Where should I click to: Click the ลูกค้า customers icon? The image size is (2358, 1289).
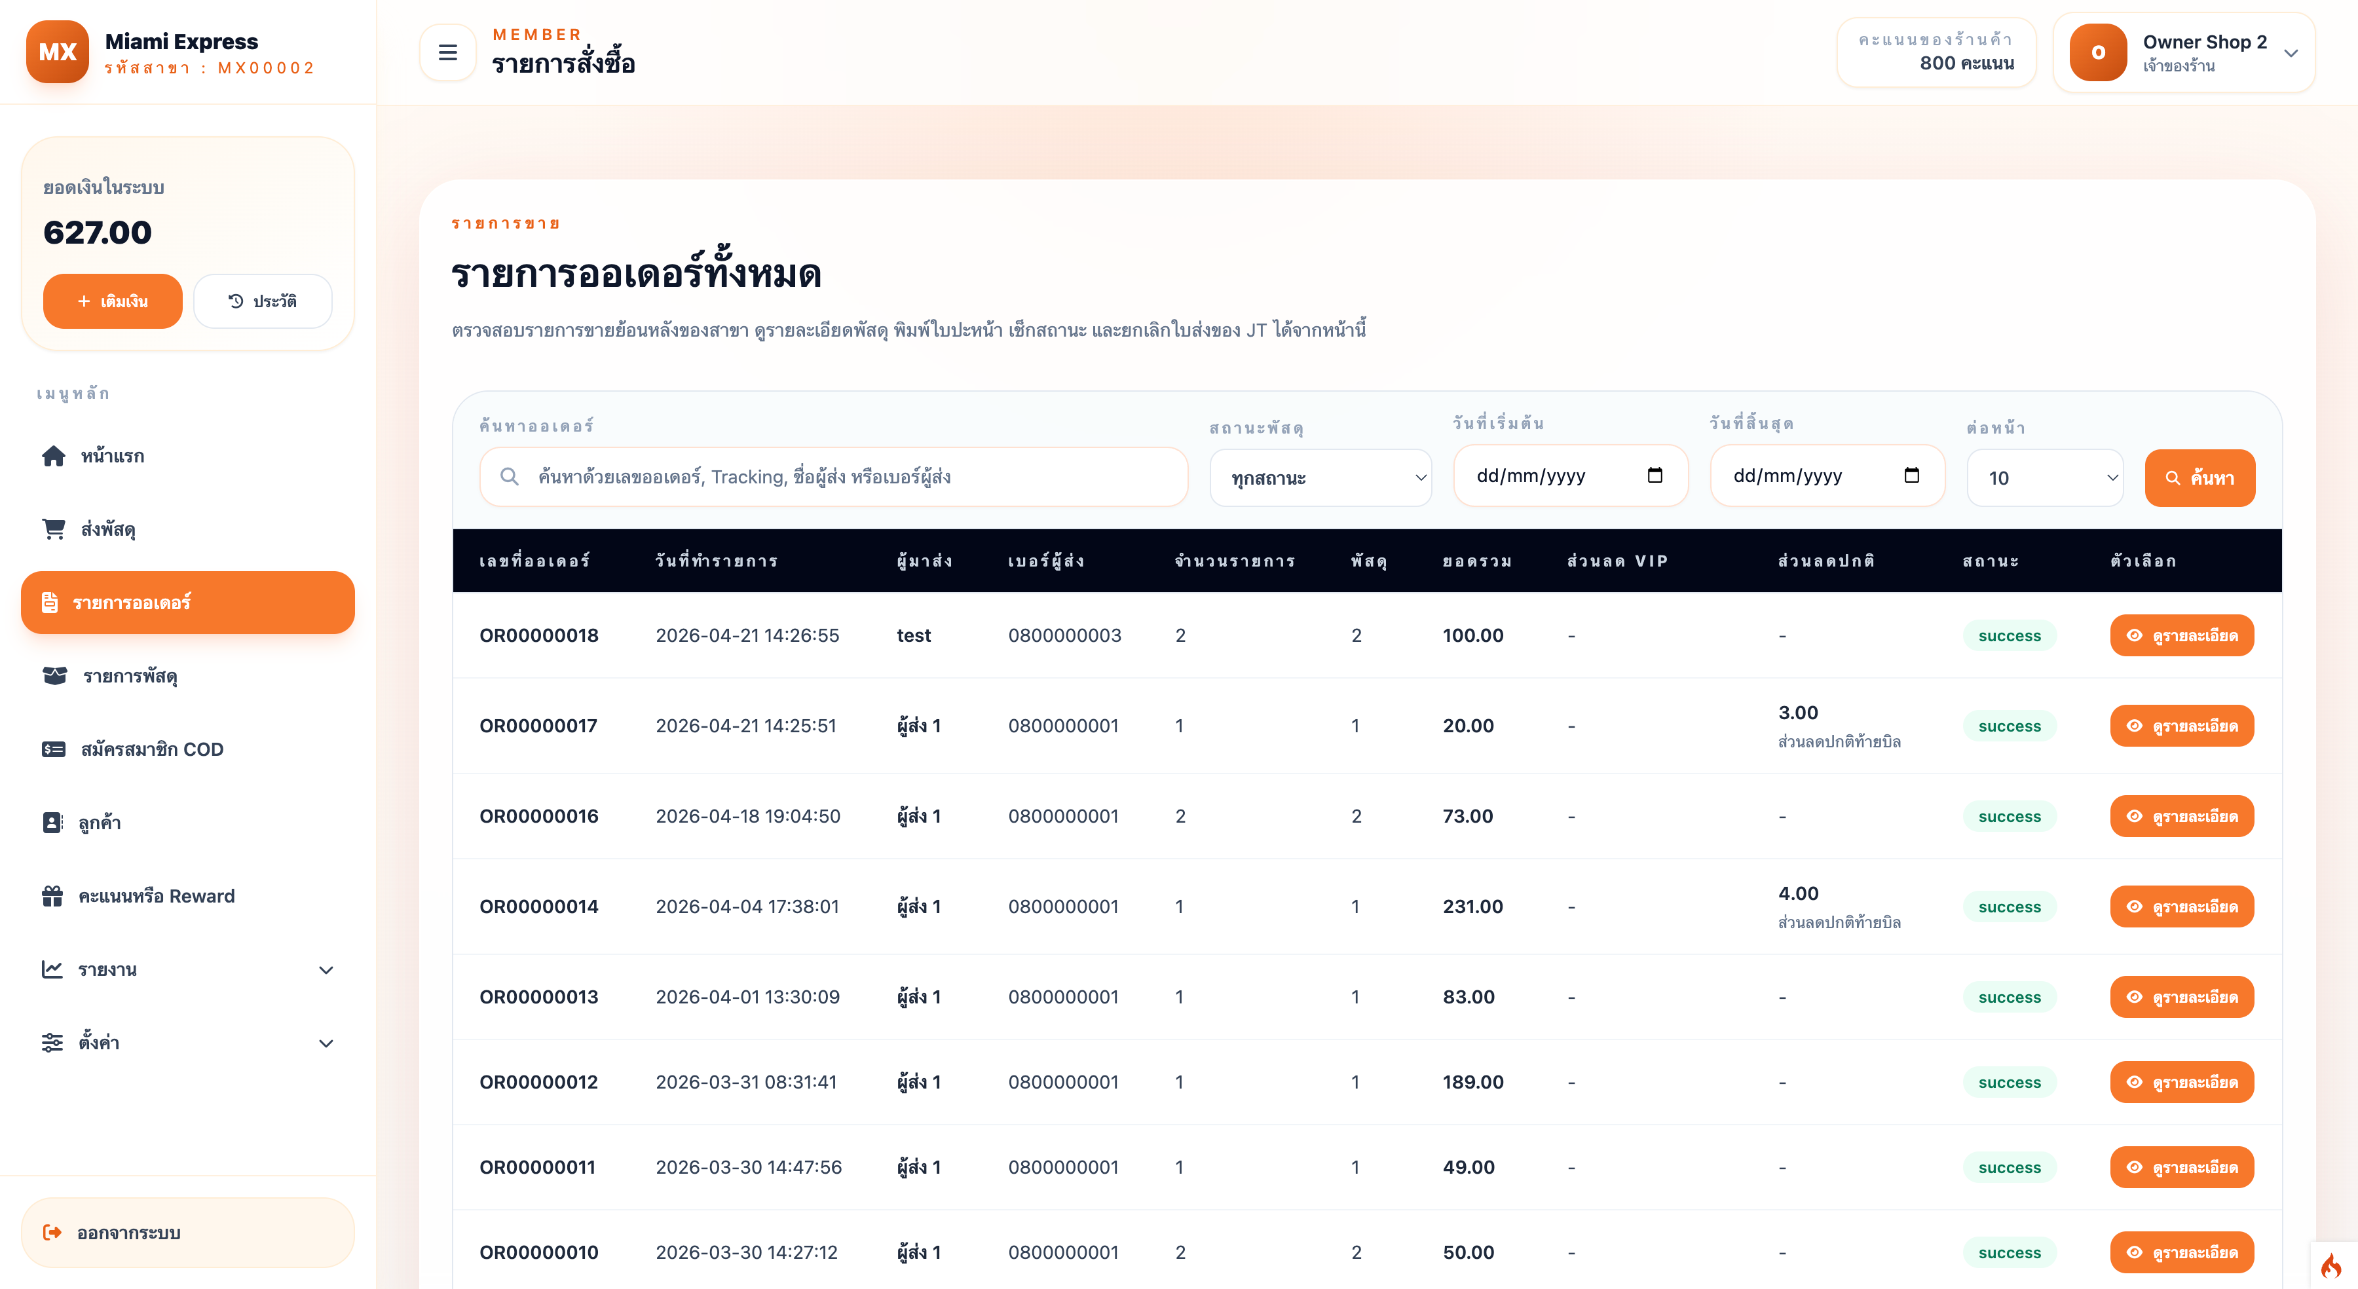point(52,822)
